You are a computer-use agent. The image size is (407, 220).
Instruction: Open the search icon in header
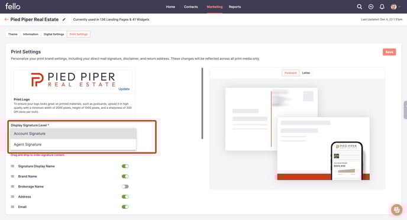click(359, 7)
